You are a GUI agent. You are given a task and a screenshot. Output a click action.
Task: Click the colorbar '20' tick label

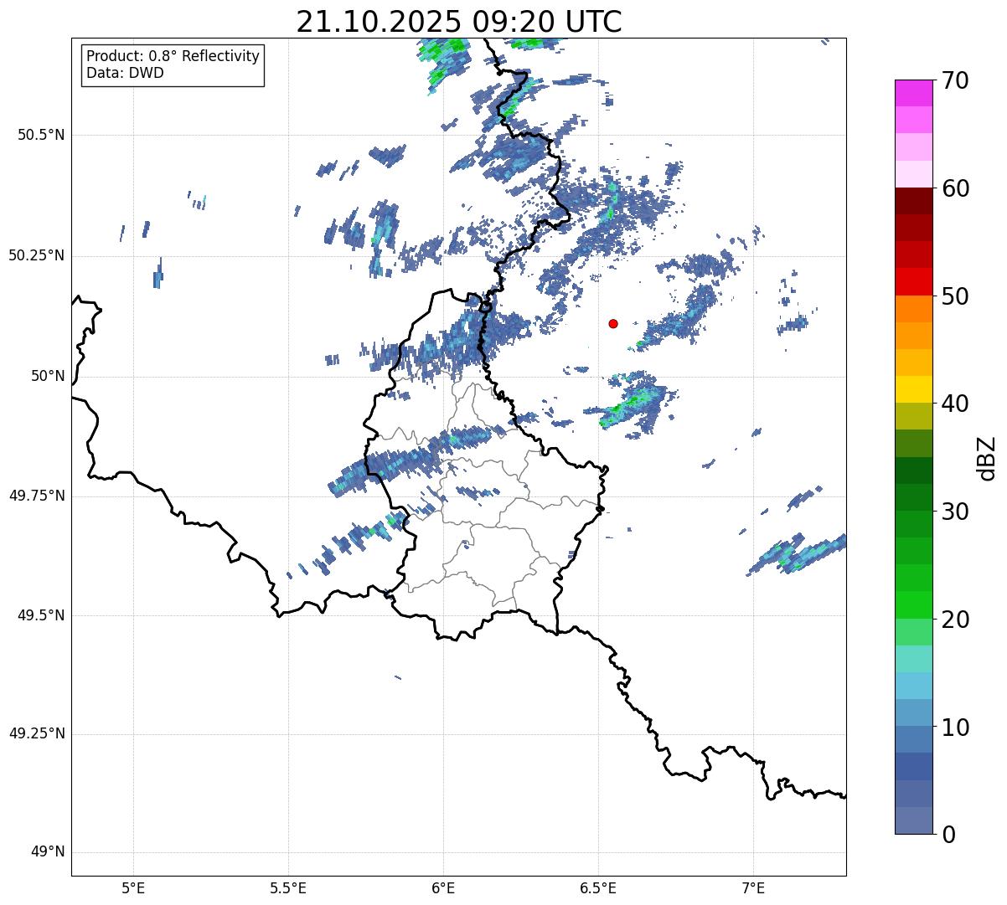click(955, 620)
